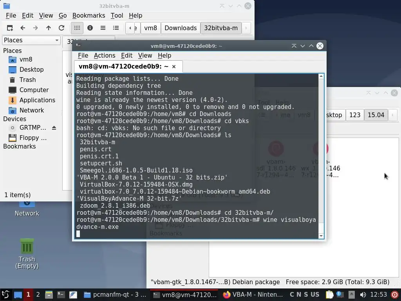
Task: Open the Trash (Empty) desktop icon
Action: click(27, 254)
